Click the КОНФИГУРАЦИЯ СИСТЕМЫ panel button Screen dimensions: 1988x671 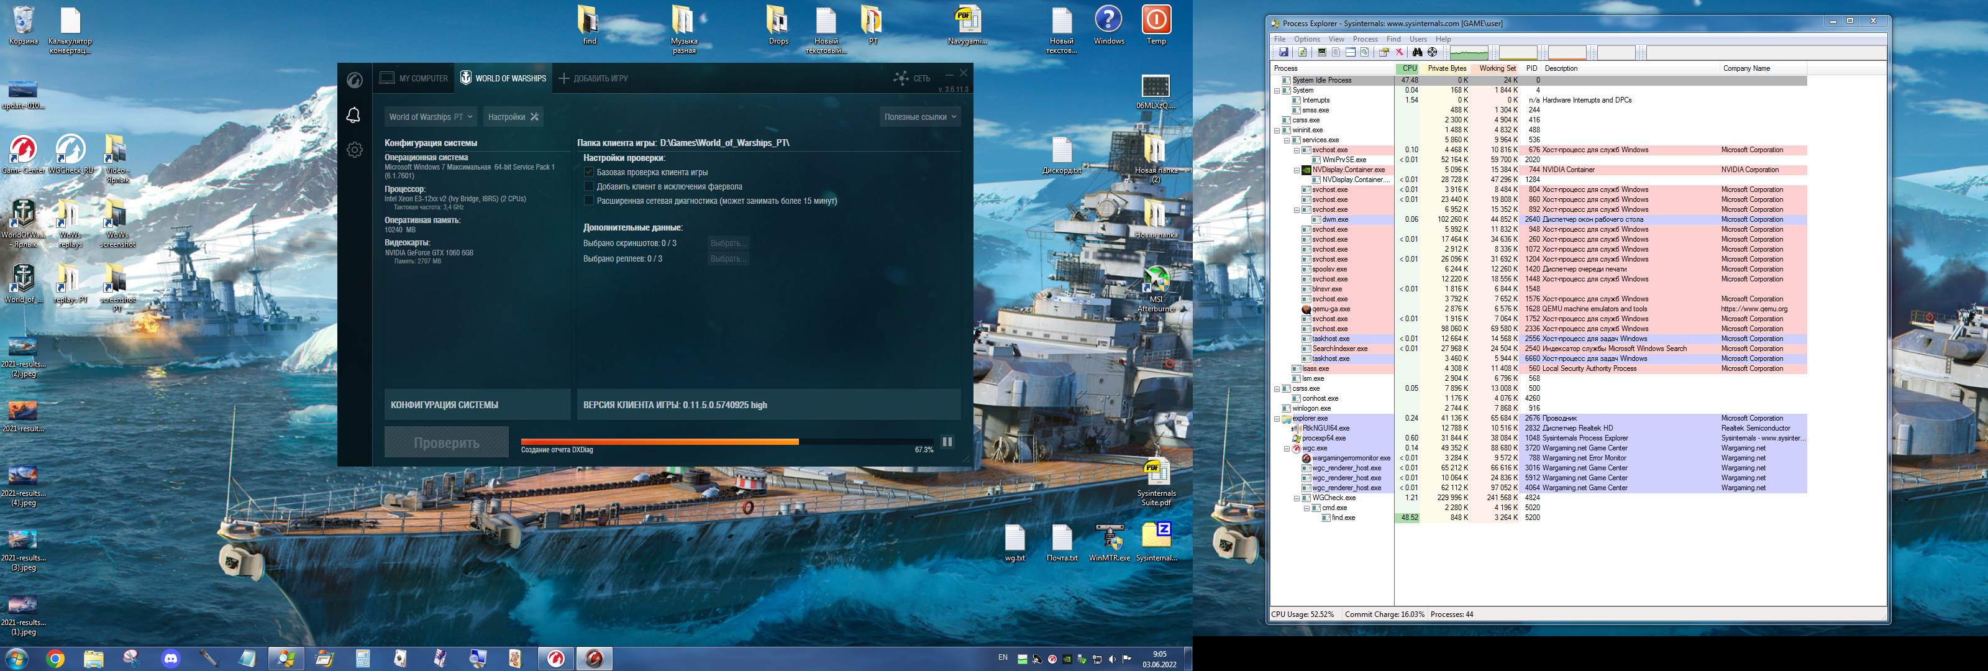click(477, 404)
